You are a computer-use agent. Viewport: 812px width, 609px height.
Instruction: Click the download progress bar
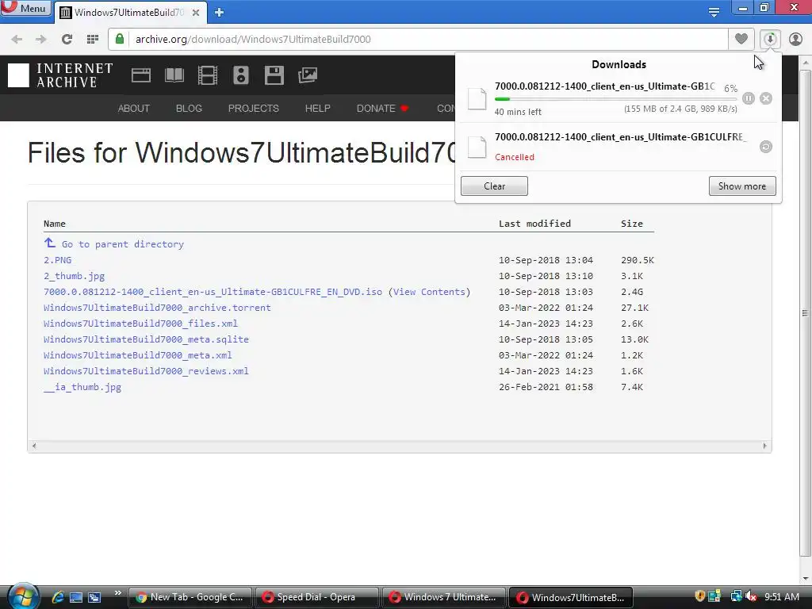[x=615, y=99]
